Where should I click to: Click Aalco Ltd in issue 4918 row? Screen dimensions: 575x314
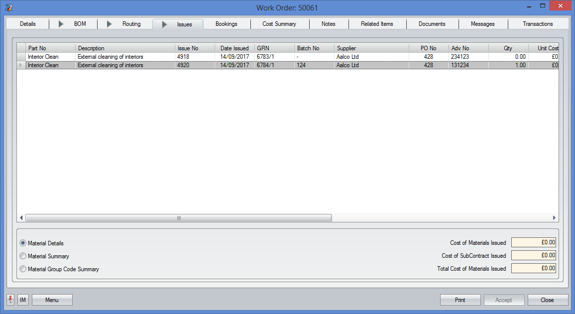[371, 57]
